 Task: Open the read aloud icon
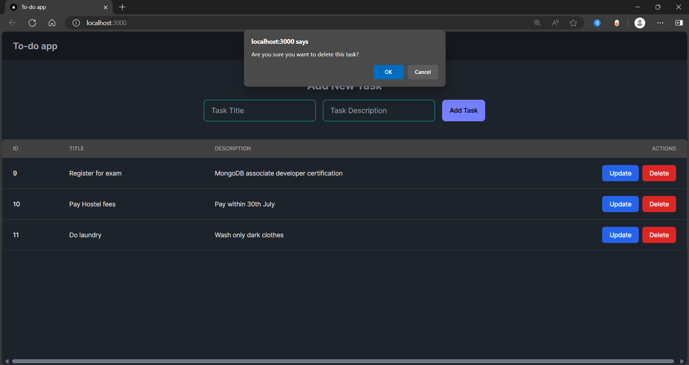(555, 23)
